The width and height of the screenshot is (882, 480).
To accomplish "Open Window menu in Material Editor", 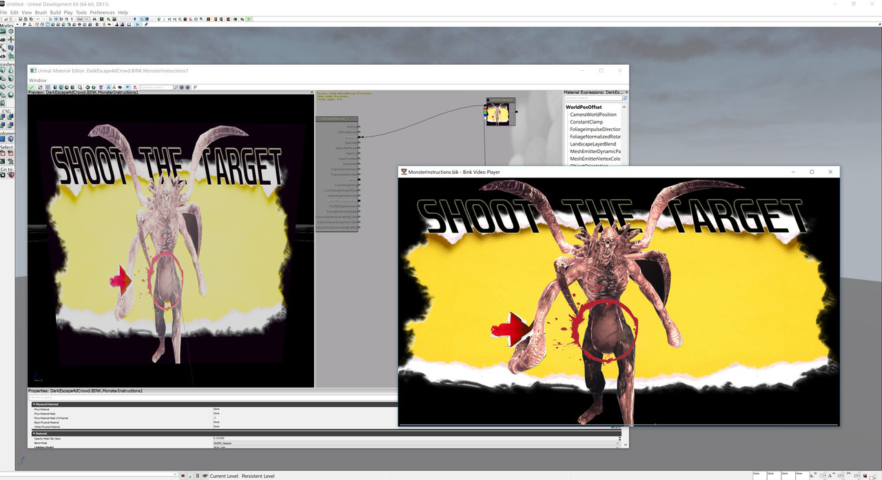I will 37,80.
